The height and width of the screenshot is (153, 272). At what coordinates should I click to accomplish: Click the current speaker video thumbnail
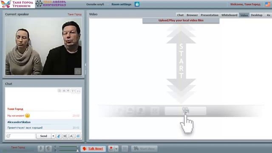(x=43, y=46)
